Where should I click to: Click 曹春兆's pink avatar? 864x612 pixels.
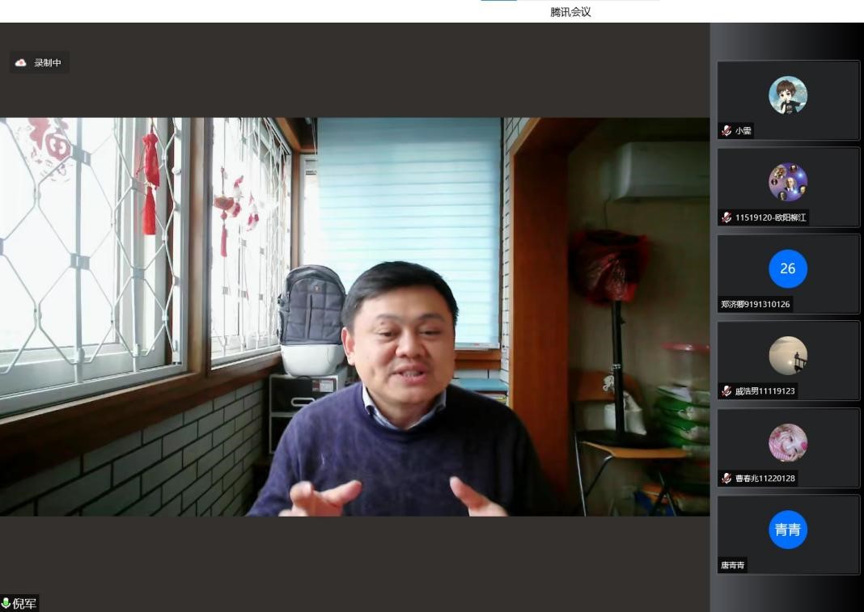coord(787,443)
